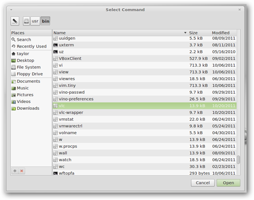
Task: Click the uxterm terminal script icon
Action: coord(56,45)
